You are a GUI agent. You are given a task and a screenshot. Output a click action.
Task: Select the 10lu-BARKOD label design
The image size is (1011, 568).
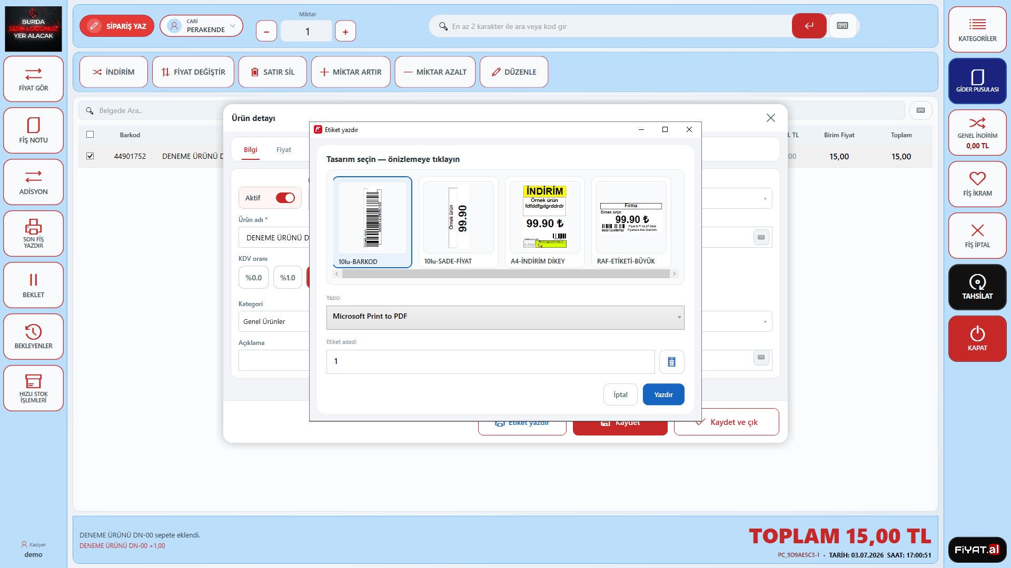pyautogui.click(x=372, y=222)
